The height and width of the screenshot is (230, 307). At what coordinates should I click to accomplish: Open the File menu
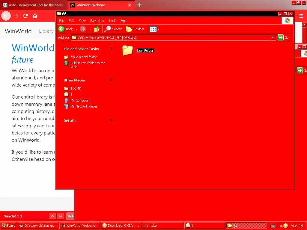pos(61,21)
